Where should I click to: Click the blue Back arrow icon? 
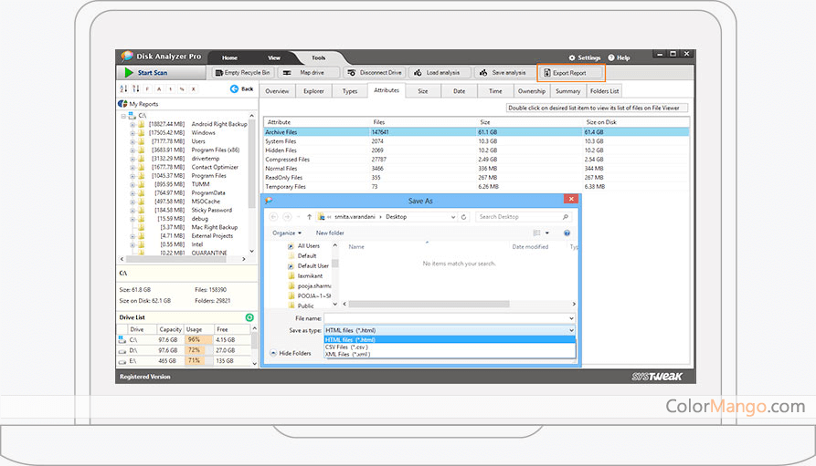coord(235,88)
